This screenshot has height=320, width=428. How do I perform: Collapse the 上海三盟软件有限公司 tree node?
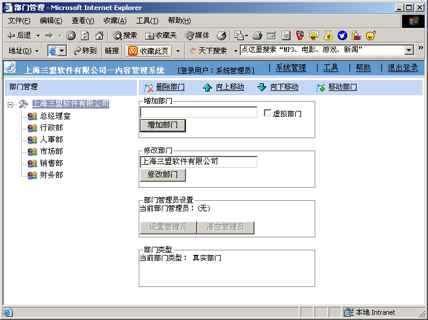pos(11,105)
